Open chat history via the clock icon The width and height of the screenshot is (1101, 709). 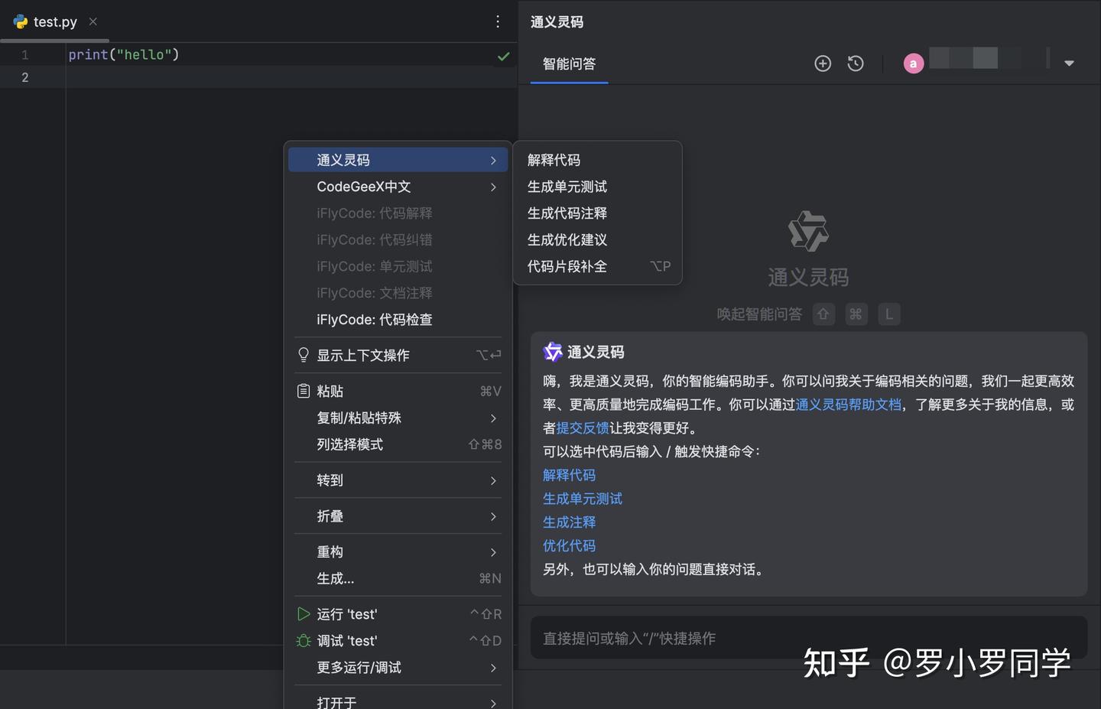tap(855, 63)
